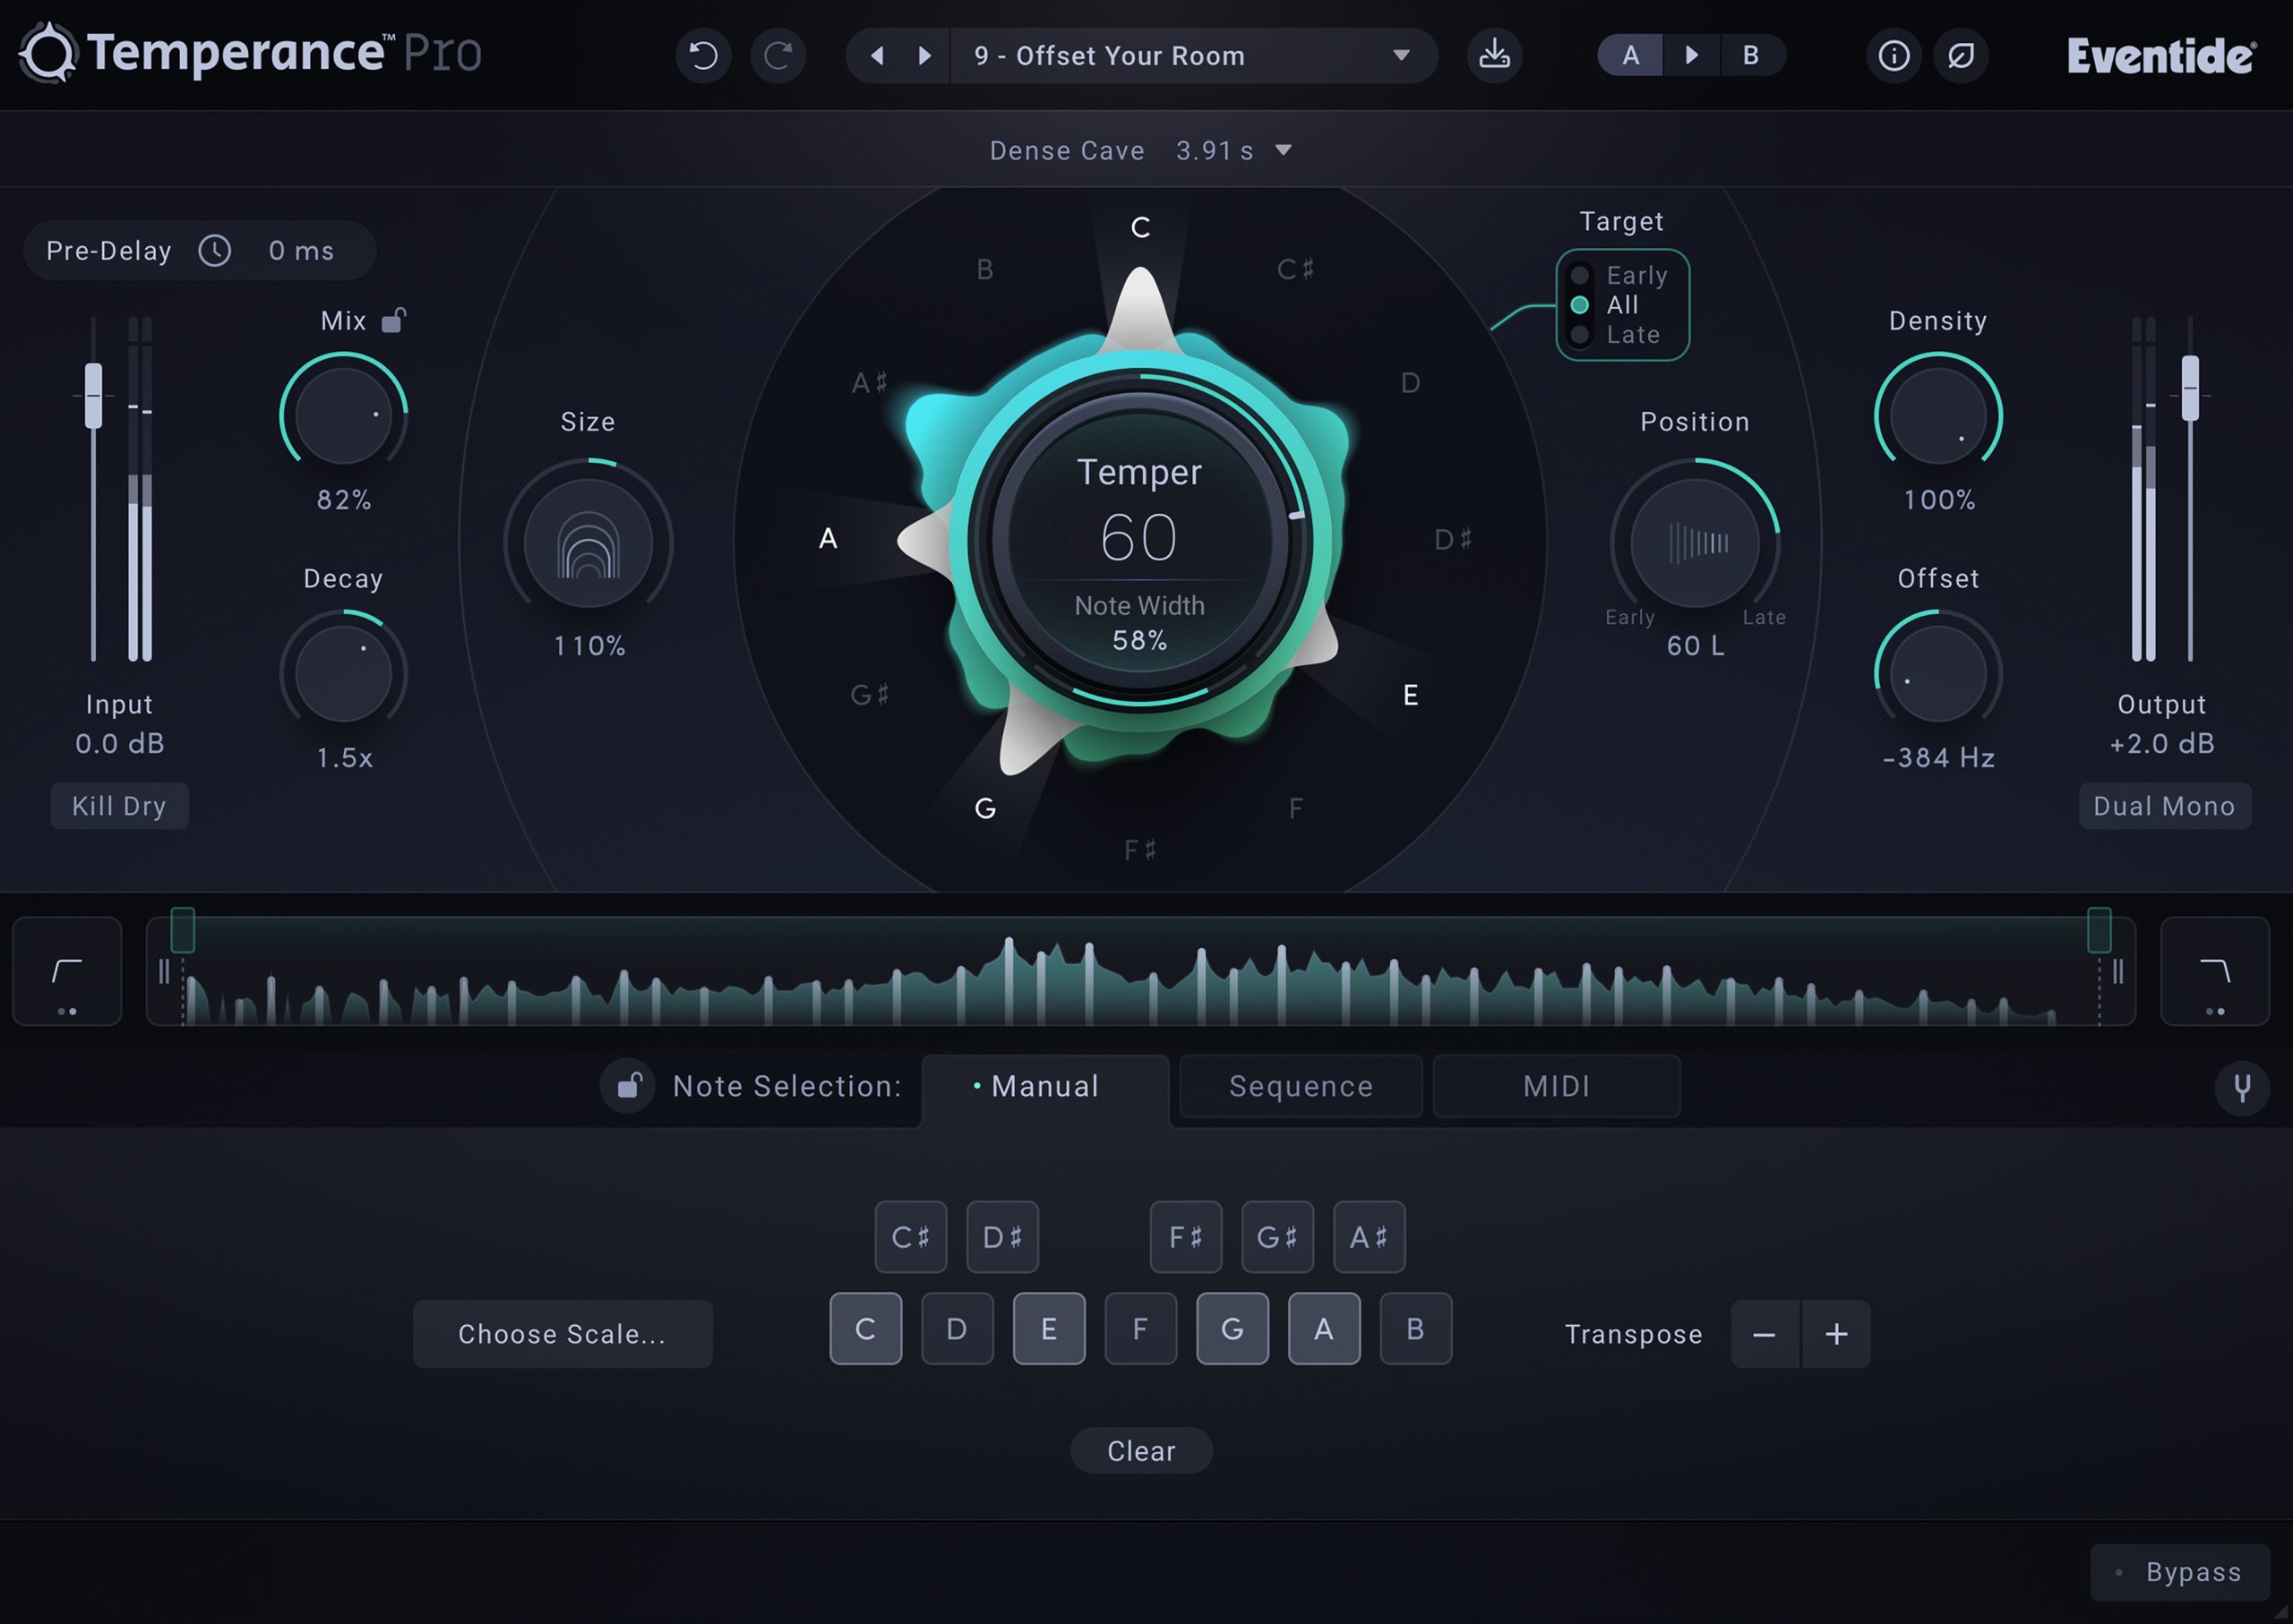Select the Early target radio button
Viewport: 2293px width, 1624px height.
pyautogui.click(x=1581, y=275)
